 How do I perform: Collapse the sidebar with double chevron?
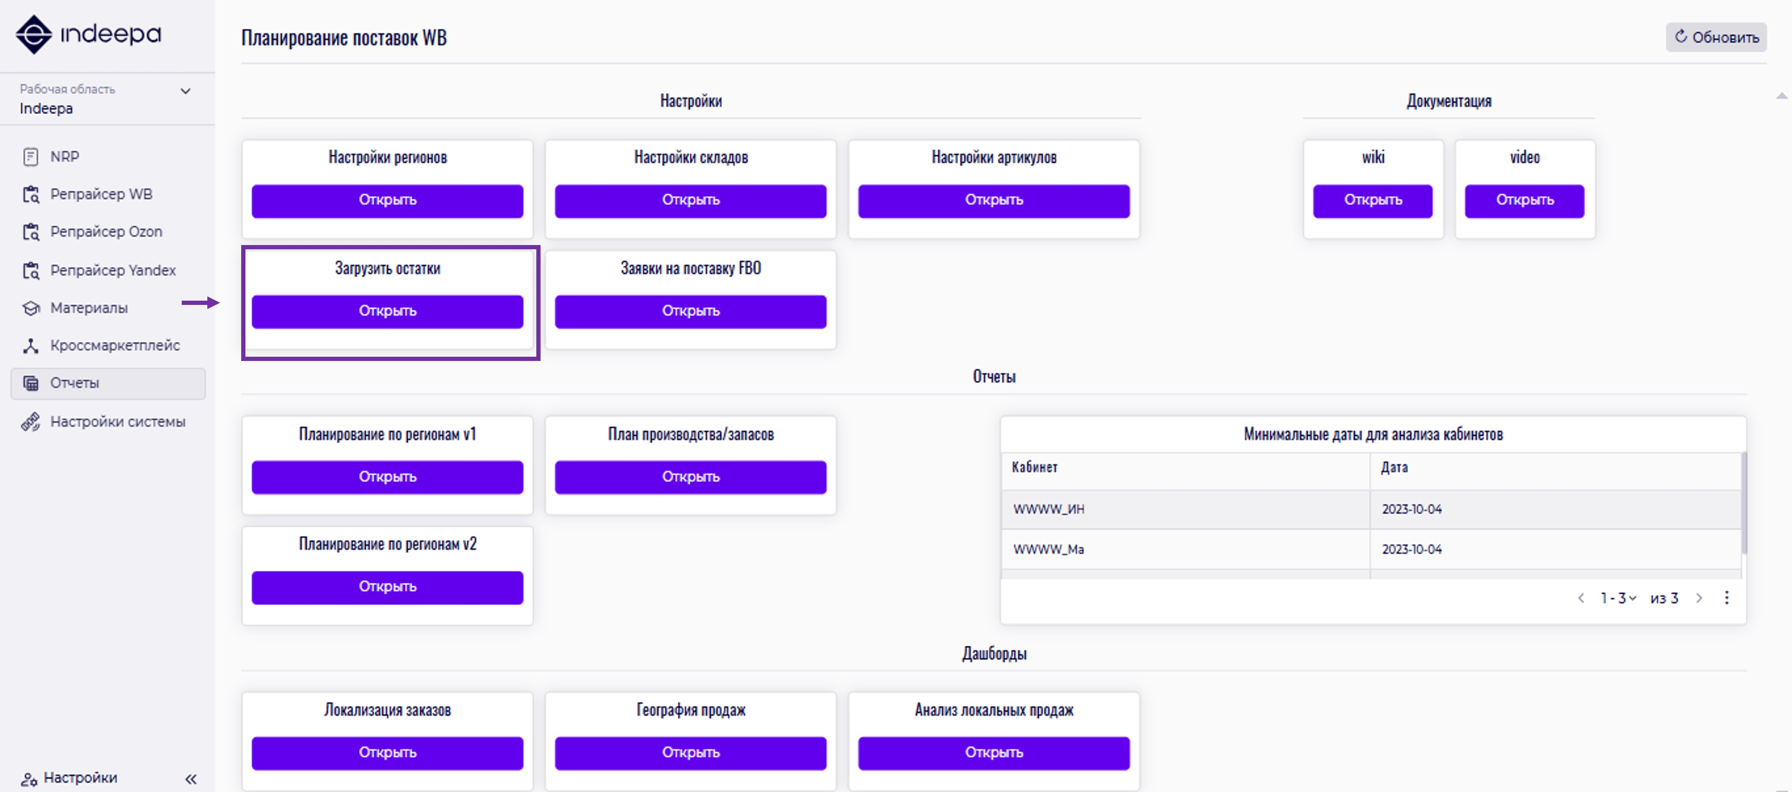[191, 779]
